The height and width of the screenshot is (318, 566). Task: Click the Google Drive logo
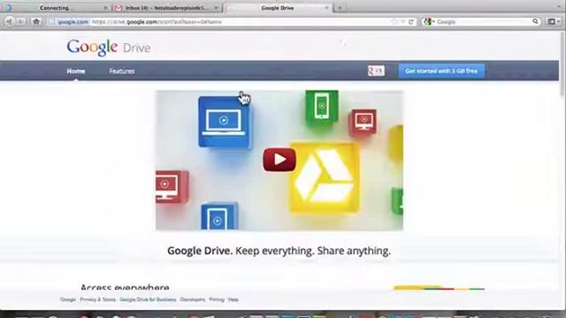[109, 47]
